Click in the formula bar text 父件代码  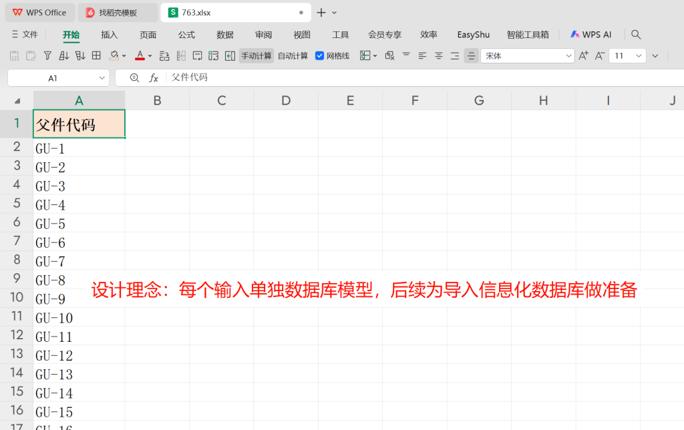[189, 77]
